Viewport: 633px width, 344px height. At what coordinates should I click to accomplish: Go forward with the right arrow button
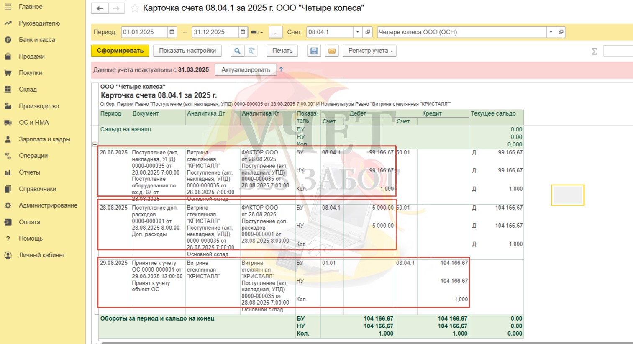[x=116, y=8]
